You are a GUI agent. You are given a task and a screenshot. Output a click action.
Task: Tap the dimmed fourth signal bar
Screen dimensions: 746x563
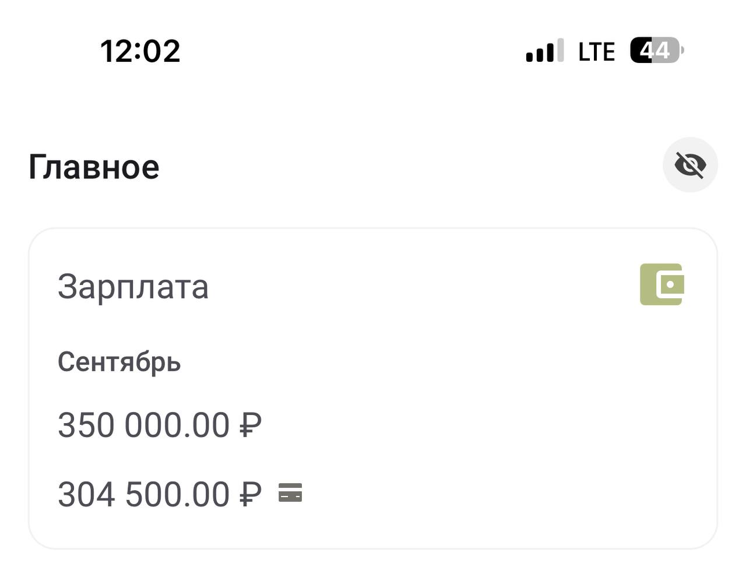coord(560,50)
